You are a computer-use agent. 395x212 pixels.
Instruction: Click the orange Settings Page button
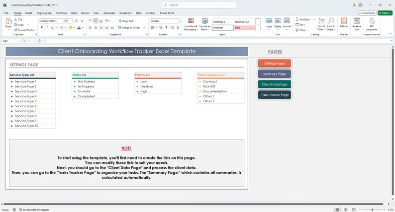274,64
